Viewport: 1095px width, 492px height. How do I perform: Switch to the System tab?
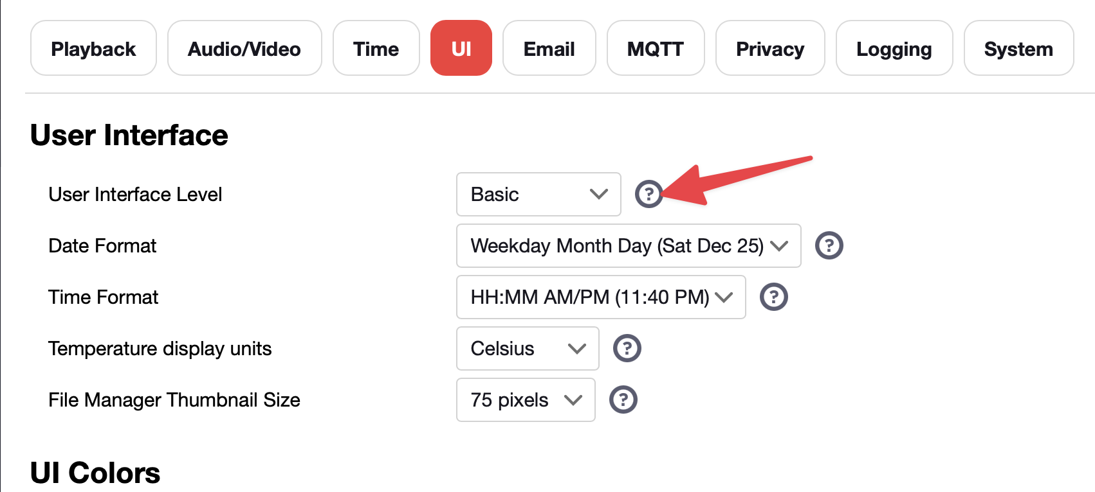coord(1019,48)
